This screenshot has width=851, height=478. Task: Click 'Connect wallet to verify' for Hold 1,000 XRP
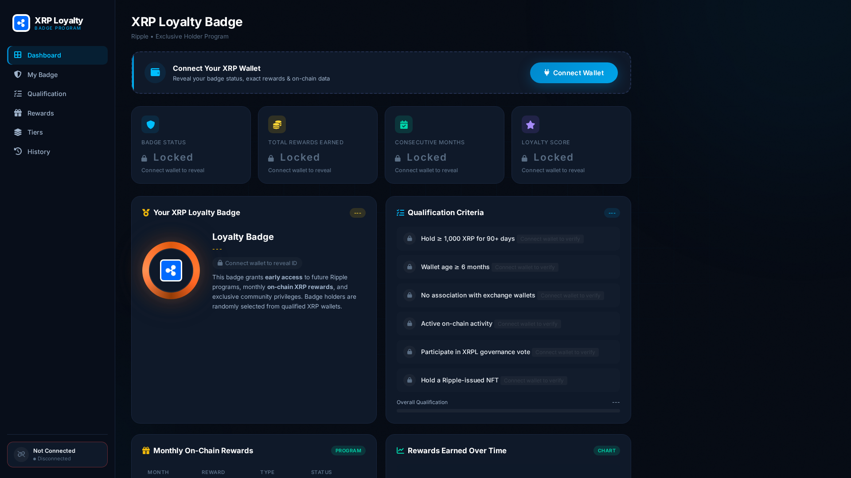pos(550,239)
